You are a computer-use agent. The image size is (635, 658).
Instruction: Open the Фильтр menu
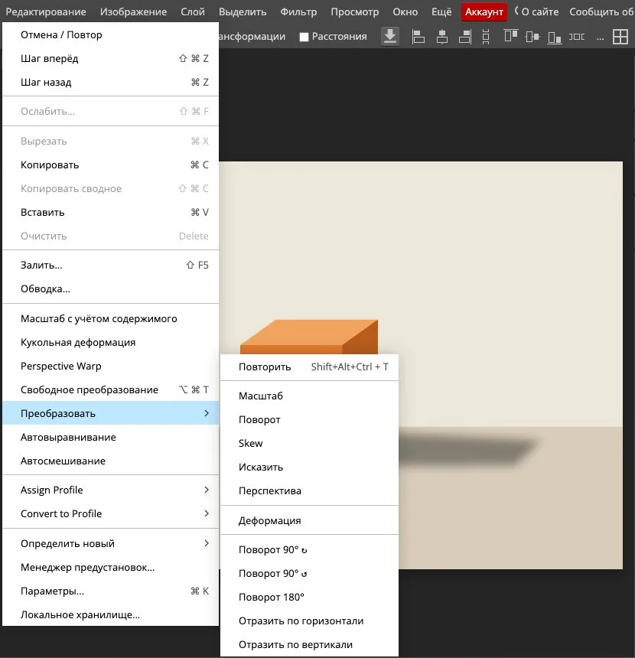click(x=298, y=11)
